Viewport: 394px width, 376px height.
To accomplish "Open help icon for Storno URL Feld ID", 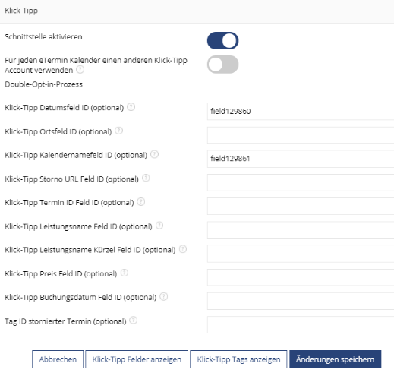I will click(146, 178).
